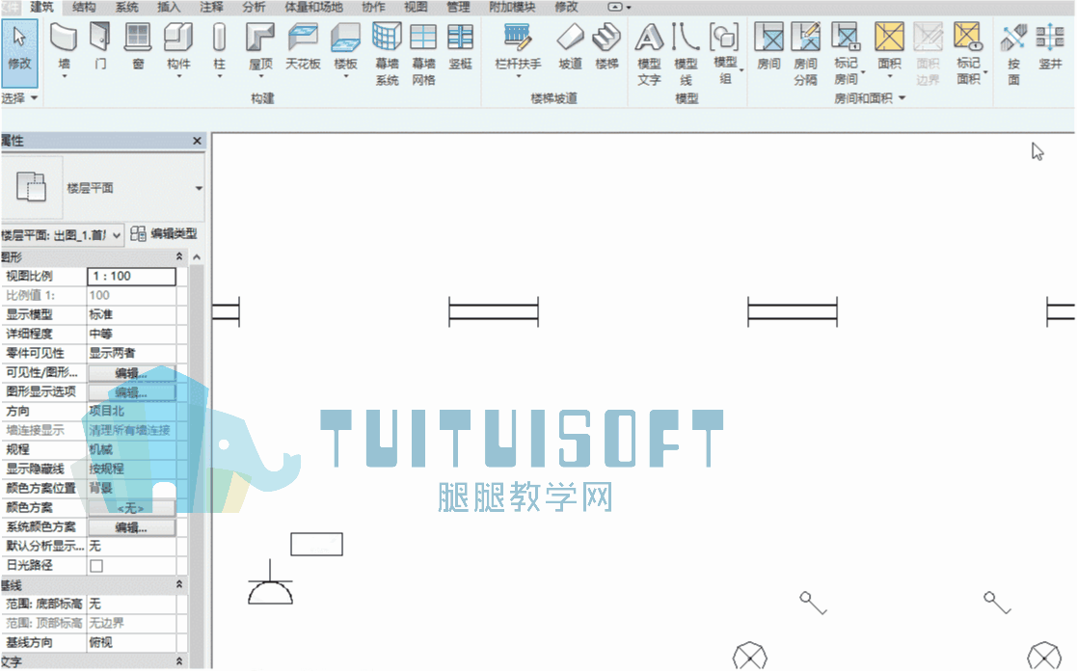Open the Select (选择) panel dropdown
The width and height of the screenshot is (1077, 671).
pyautogui.click(x=19, y=98)
